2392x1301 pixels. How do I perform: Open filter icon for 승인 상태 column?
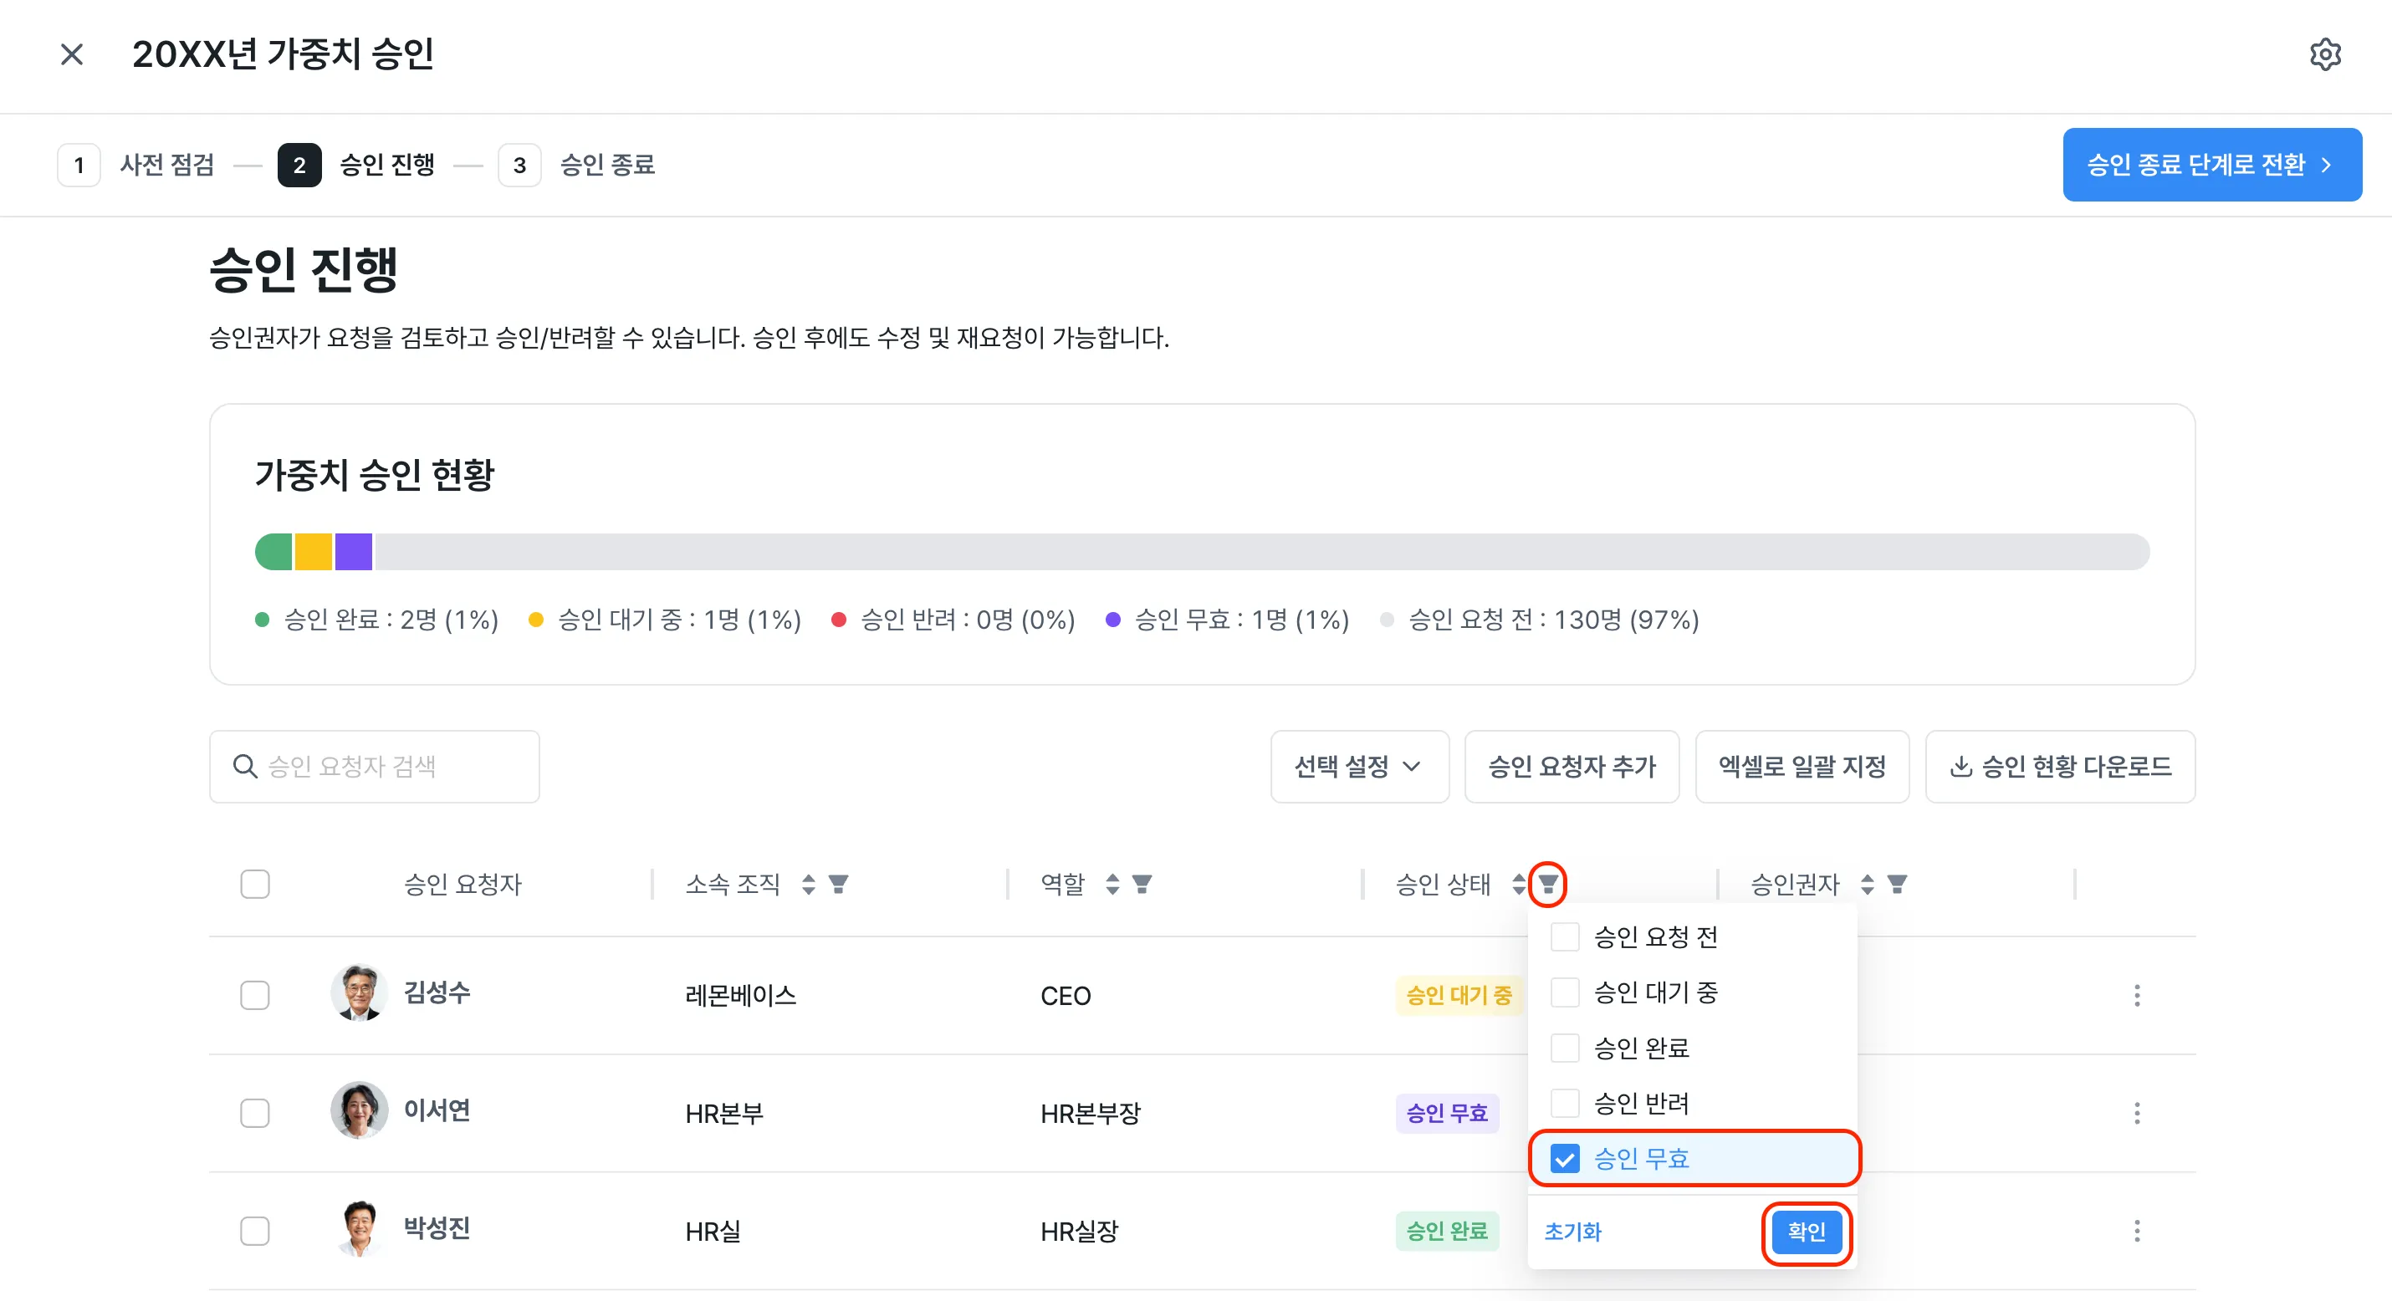tap(1548, 884)
